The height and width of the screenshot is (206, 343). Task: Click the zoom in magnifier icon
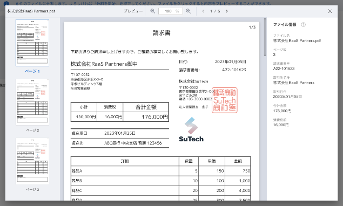(188, 11)
